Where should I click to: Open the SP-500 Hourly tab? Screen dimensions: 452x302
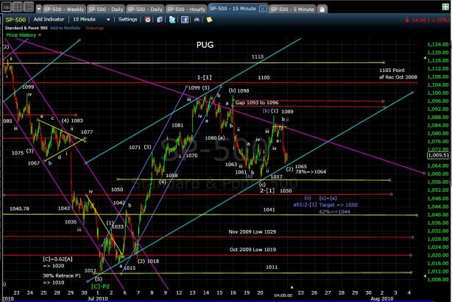pyautogui.click(x=186, y=10)
